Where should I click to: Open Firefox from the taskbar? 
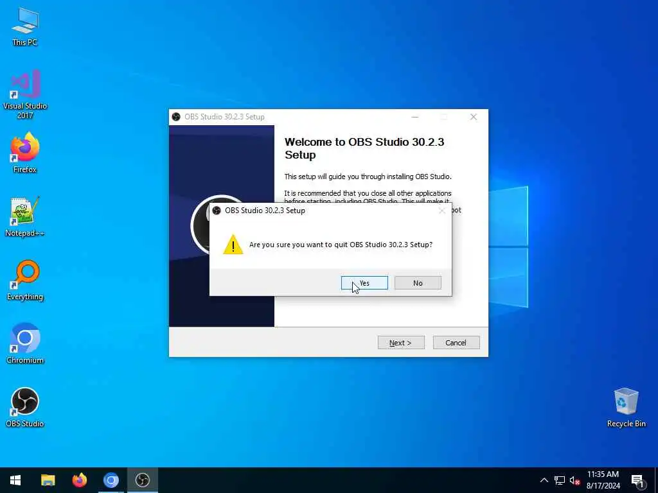[x=79, y=480]
